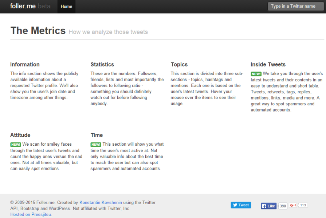Image resolution: width=326 pixels, height=218 pixels.
Task: Click the NEW! badge under Attitude
Action: pyautogui.click(x=16, y=145)
